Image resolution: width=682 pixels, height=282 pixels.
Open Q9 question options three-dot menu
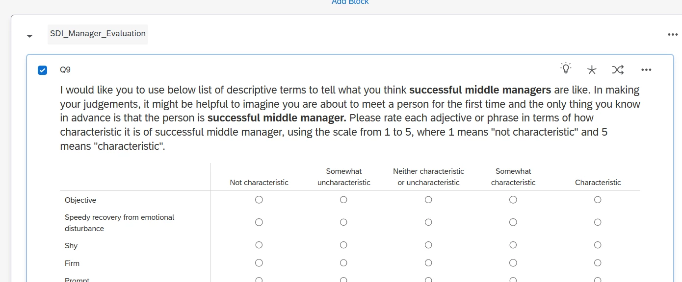(x=646, y=70)
